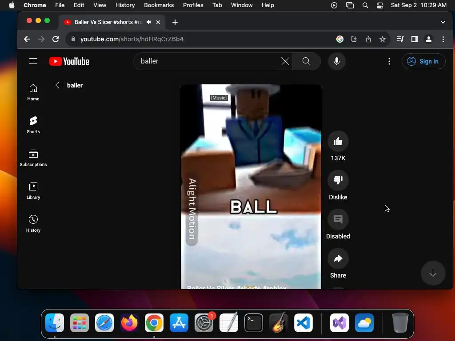Navigate back in Chrome
Image resolution: width=455 pixels, height=341 pixels.
point(27,39)
